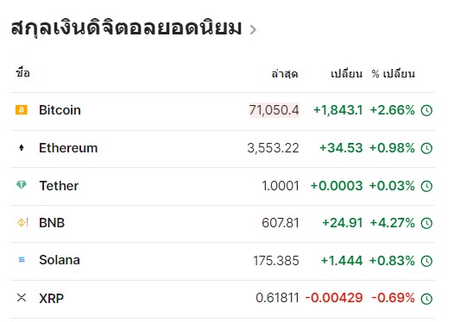
Task: Click the highlighted Bitcoin price 71,050.4
Action: coord(274,110)
